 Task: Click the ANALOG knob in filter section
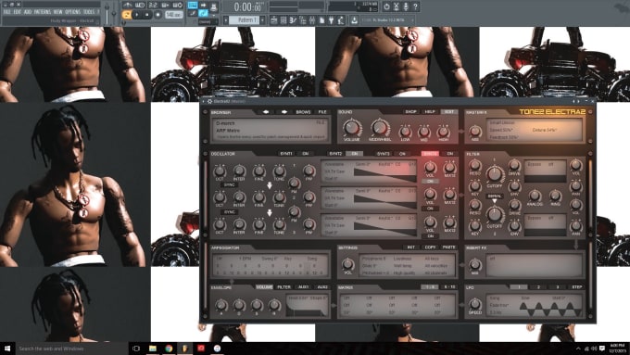(x=535, y=196)
